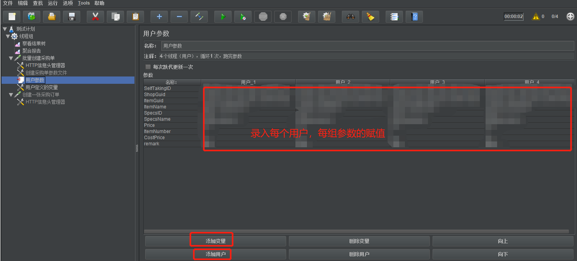Open the Tools menu

(84, 3)
